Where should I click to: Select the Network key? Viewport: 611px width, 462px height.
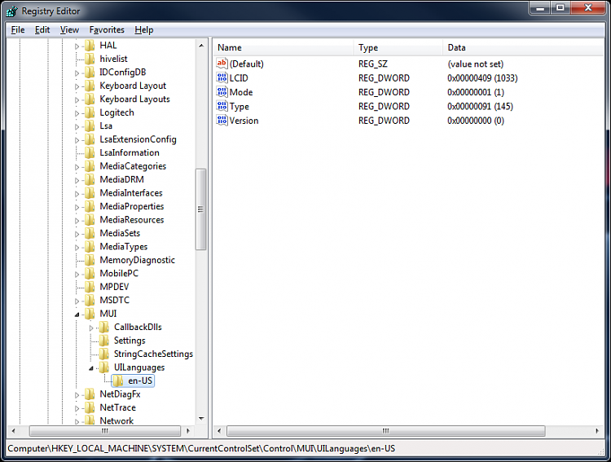click(116, 420)
